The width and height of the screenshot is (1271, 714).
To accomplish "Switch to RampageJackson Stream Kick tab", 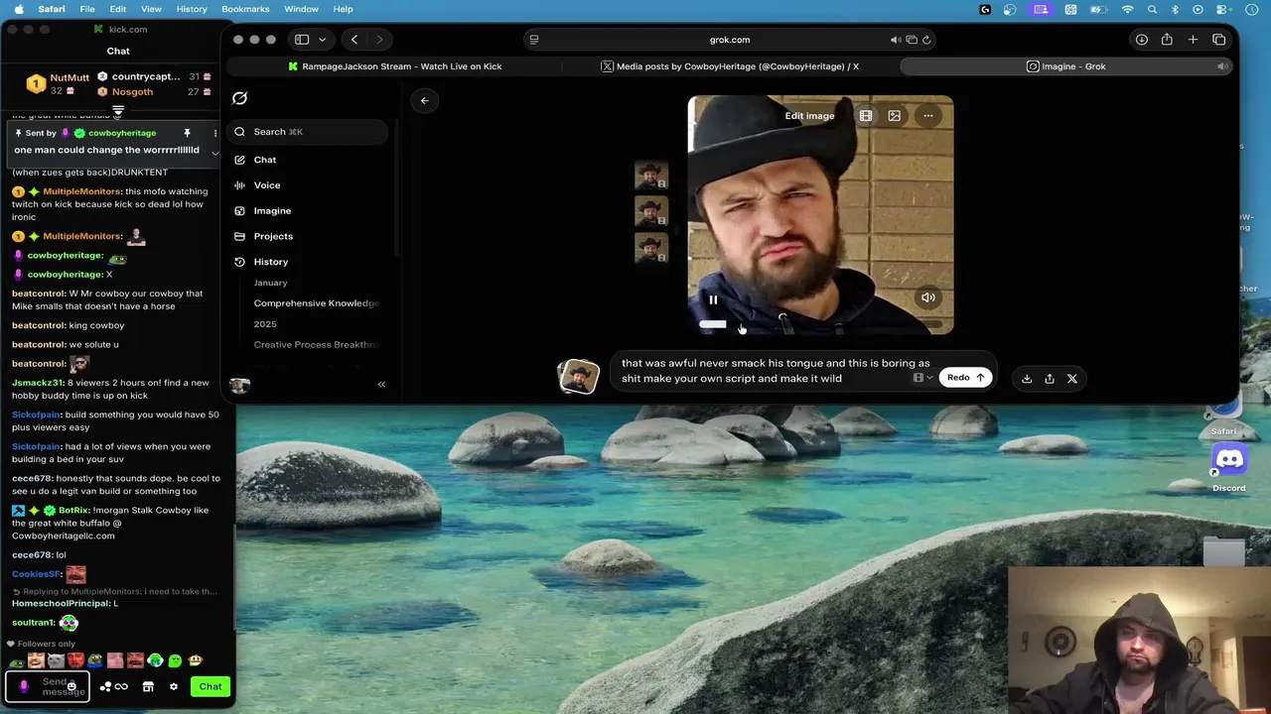I will click(x=395, y=66).
